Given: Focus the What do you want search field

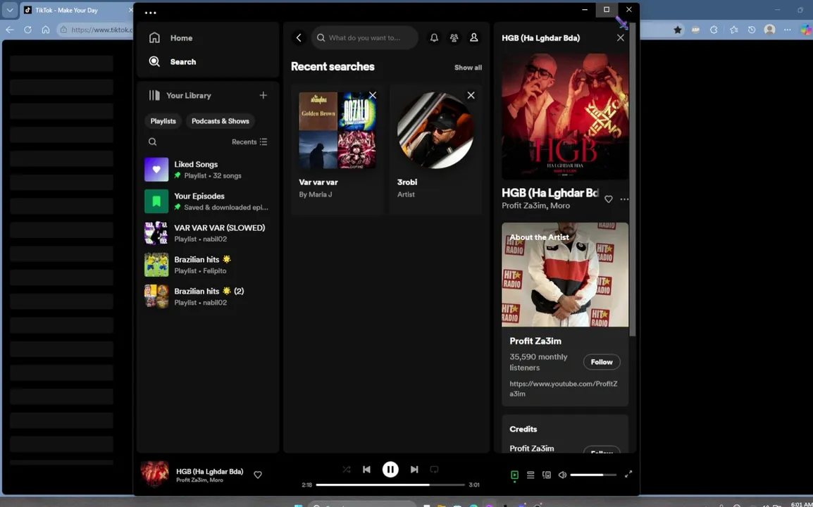Looking at the screenshot, I should point(364,38).
